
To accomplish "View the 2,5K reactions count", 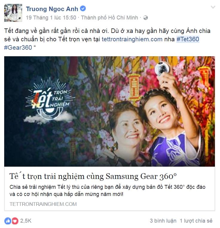I will tap(26, 221).
